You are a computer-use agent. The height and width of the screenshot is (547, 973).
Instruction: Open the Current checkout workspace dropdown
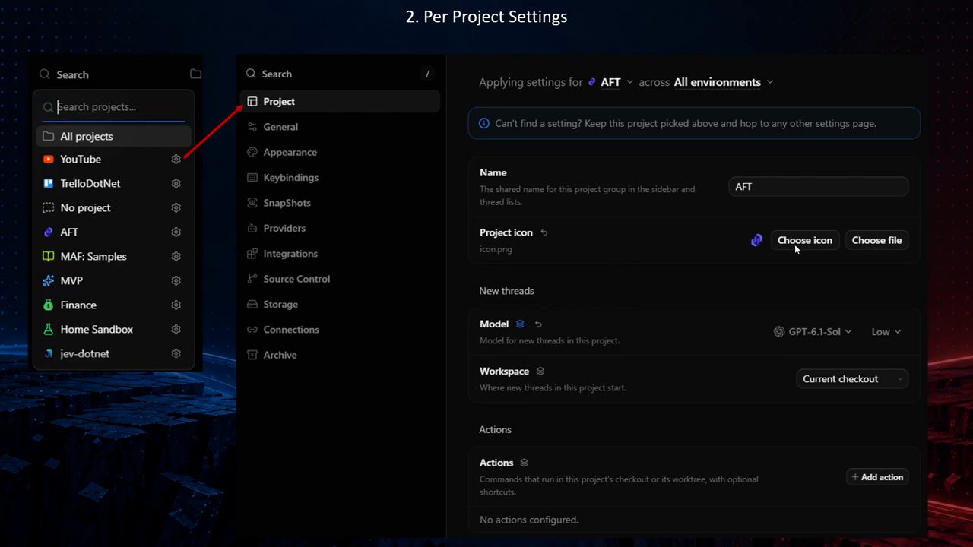click(x=852, y=378)
